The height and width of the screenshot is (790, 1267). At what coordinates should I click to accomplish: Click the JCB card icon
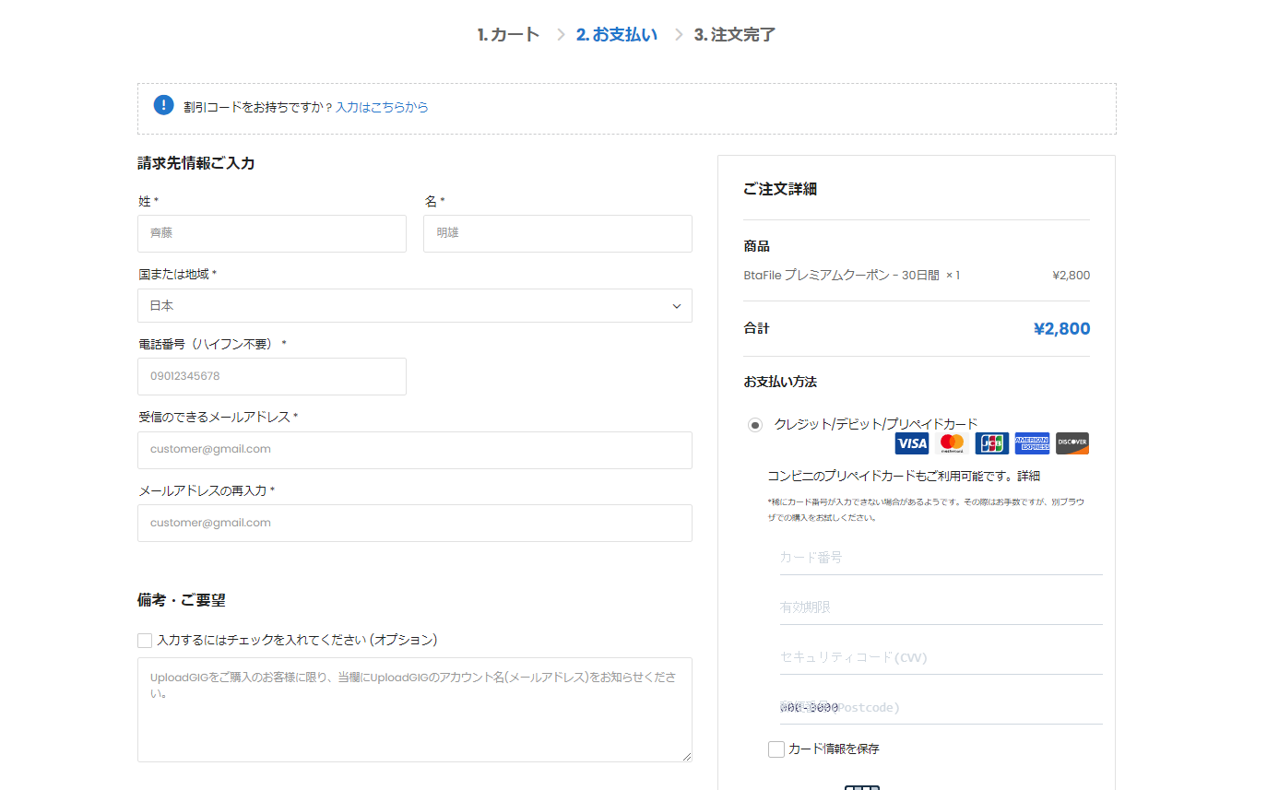pyautogui.click(x=991, y=443)
